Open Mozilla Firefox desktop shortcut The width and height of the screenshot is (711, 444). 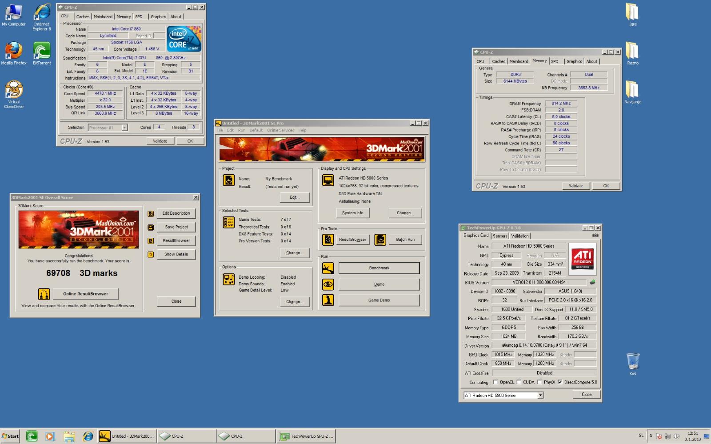13,53
